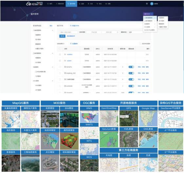This screenshot has height=173, width=184.
Task: Click the 清空 link in service type header
Action: pos(51,26)
